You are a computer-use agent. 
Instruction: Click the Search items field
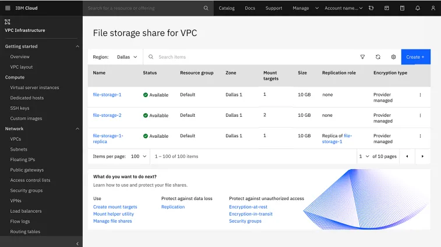pyautogui.click(x=251, y=57)
